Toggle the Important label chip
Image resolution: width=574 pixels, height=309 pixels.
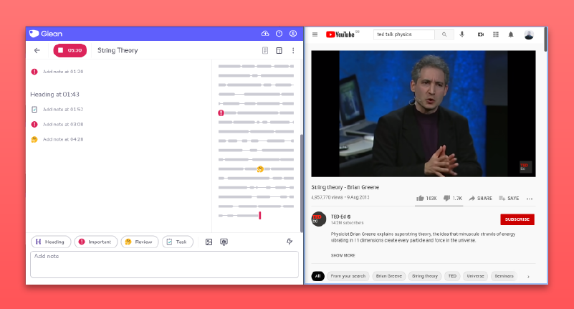coord(95,242)
